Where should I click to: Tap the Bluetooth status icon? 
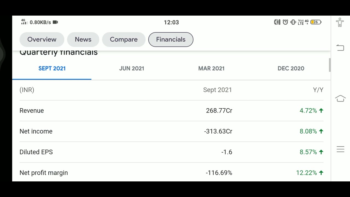click(x=277, y=22)
